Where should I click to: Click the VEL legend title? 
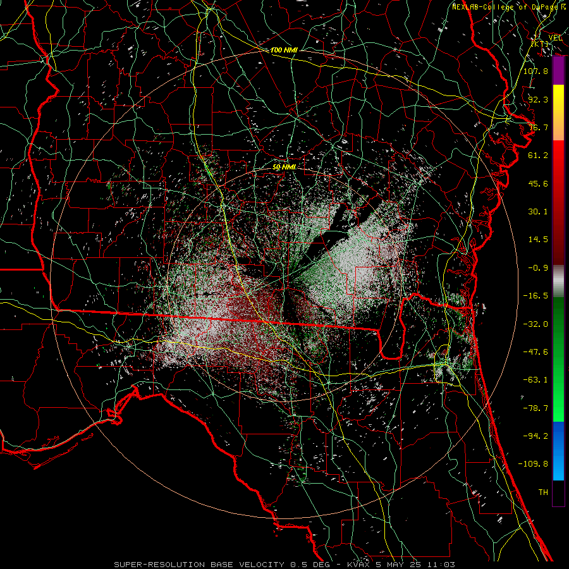pyautogui.click(x=555, y=38)
